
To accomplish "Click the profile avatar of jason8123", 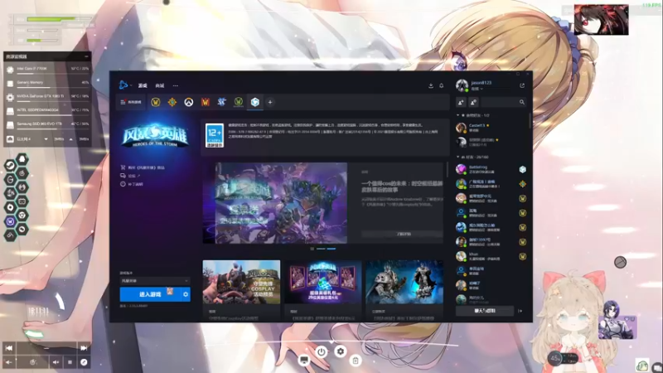I will (462, 85).
